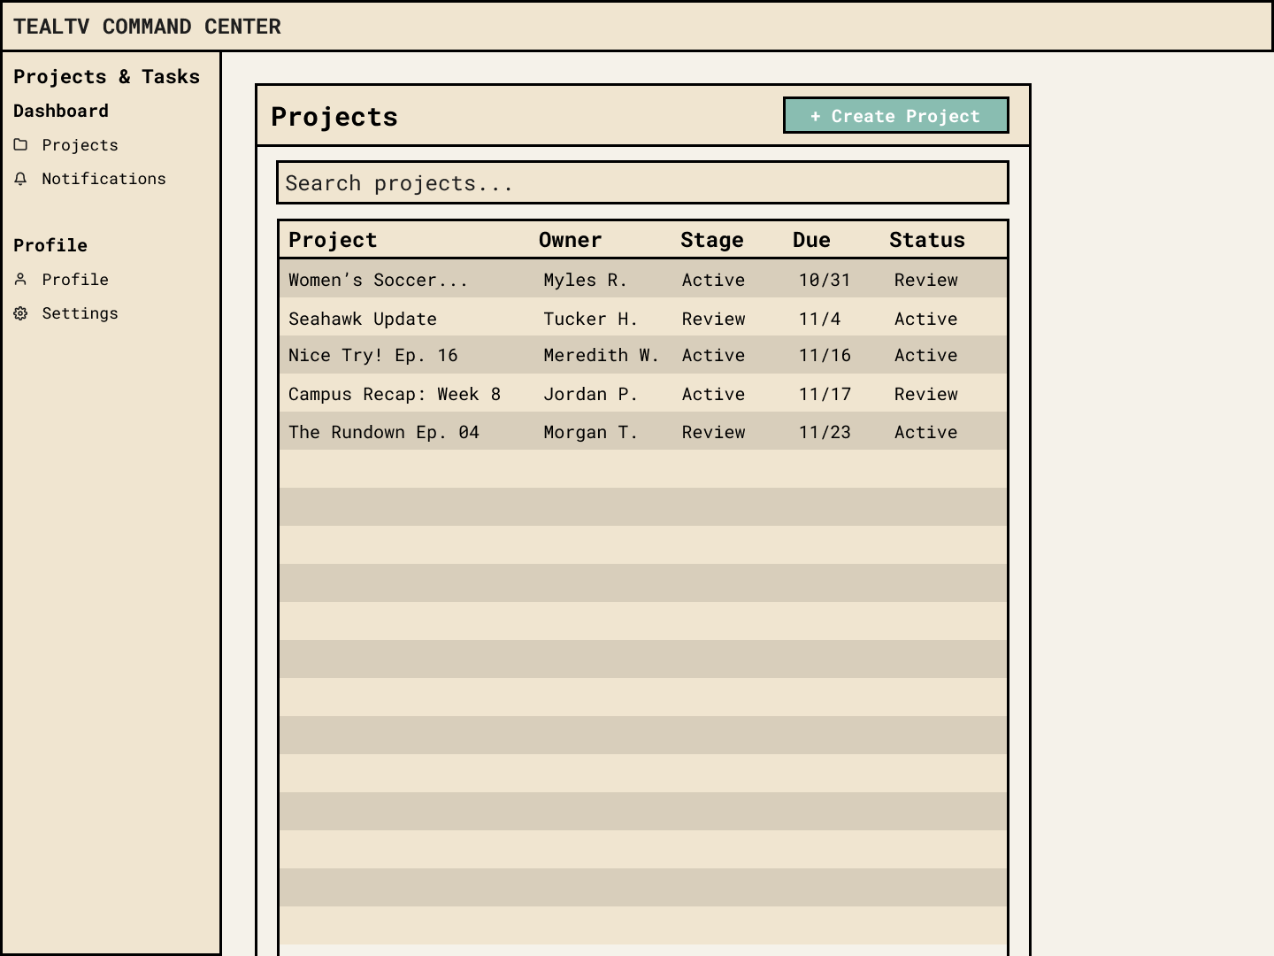Click the person icon beside Profile

[x=20, y=280]
